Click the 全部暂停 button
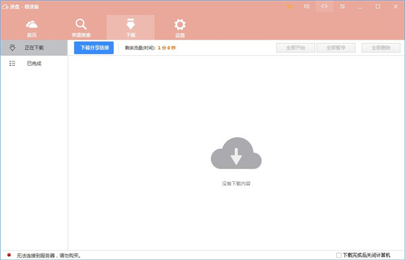Viewport: 405px width, 260px height. coord(335,48)
